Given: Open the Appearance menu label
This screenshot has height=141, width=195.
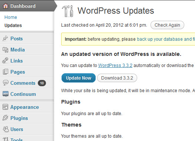Looking at the screenshot, I should tap(24, 107).
